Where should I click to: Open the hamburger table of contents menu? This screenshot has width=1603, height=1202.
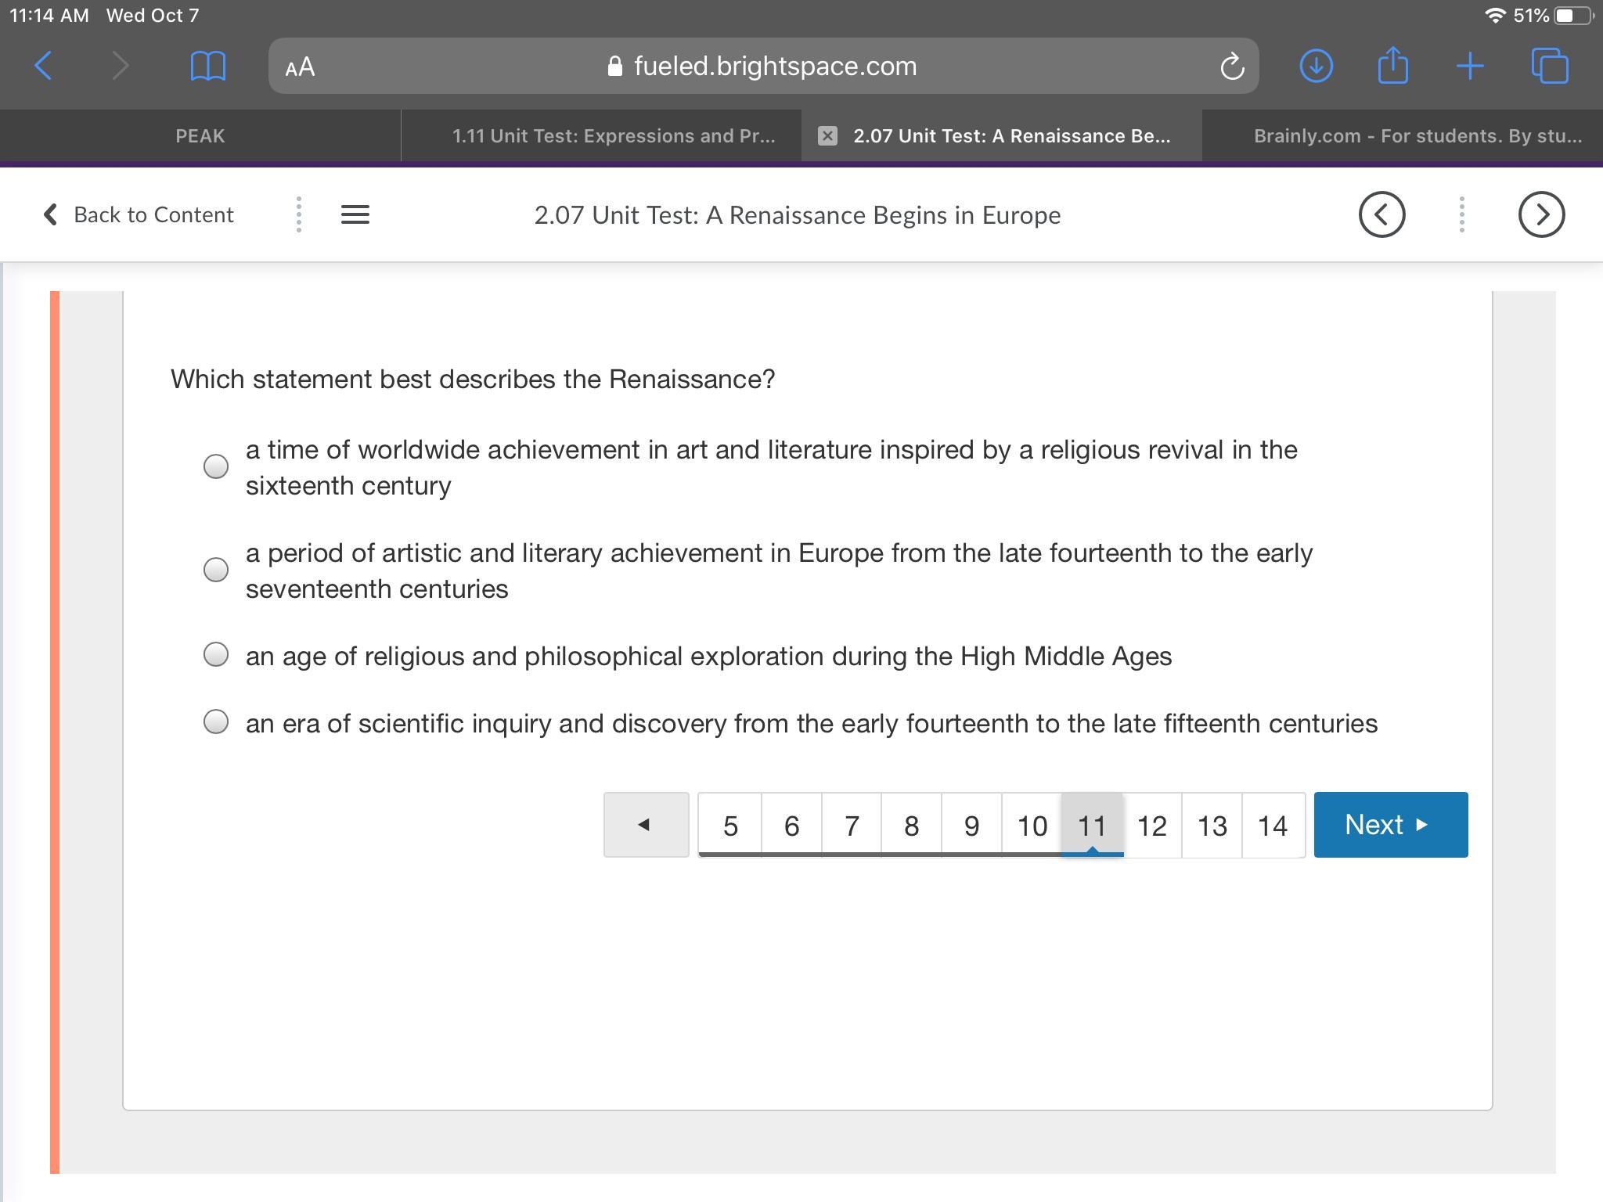355,214
